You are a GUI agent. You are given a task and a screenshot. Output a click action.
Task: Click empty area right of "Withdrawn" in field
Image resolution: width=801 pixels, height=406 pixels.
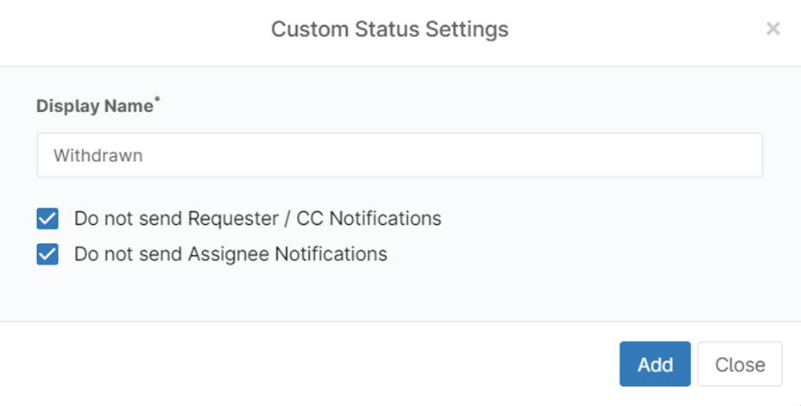tap(449, 155)
